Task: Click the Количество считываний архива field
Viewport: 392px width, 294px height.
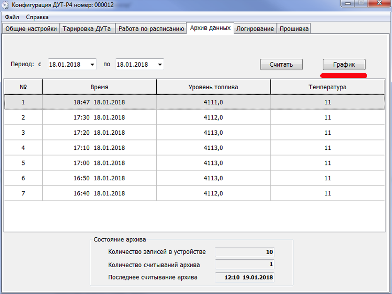Action: click(x=245, y=264)
